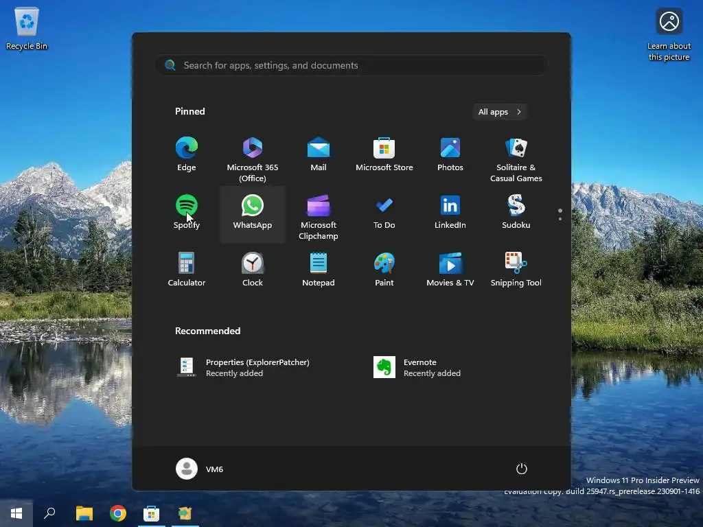Click the Windows Start button on taskbar
The width and height of the screenshot is (703, 527).
point(16,513)
